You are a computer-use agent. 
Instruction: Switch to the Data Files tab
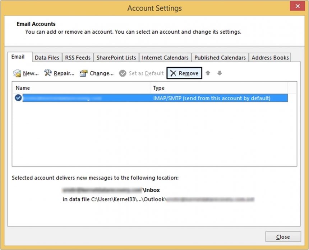[47, 57]
